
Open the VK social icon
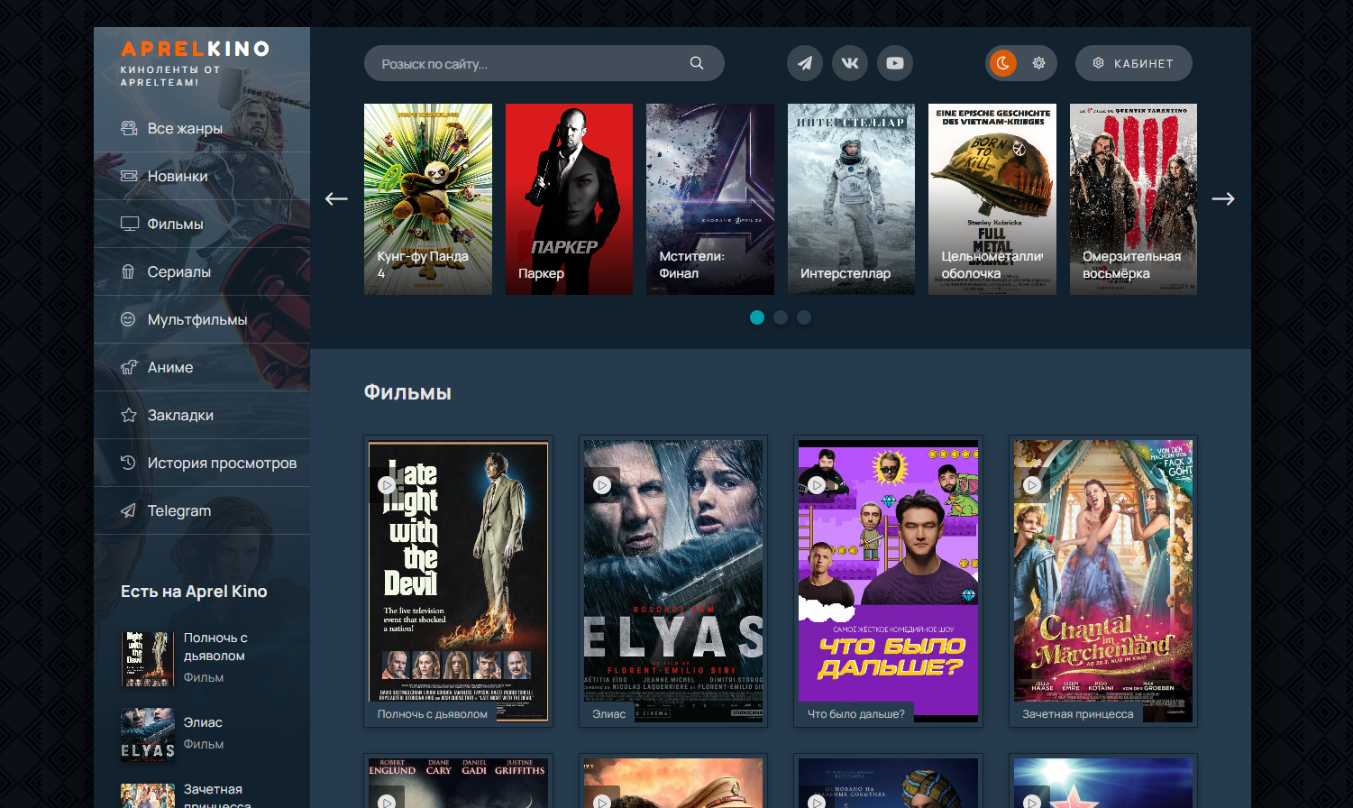[x=850, y=63]
